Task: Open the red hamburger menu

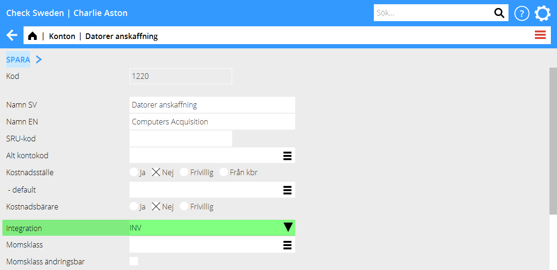Action: pos(540,35)
